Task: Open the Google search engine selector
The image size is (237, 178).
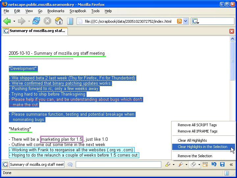Action: (x=196, y=21)
